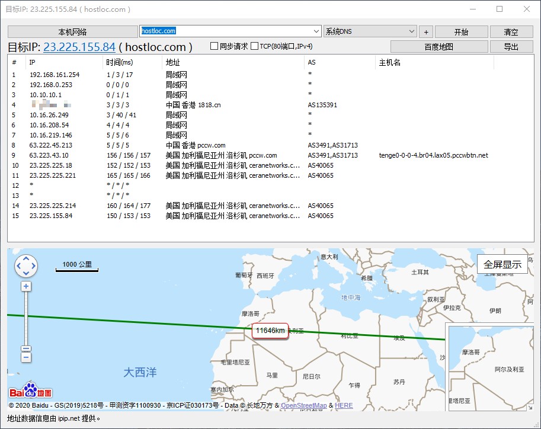Screen dimensions: 541x429
Task: Zoom in the map with the plus button
Action: pyautogui.click(x=26, y=286)
